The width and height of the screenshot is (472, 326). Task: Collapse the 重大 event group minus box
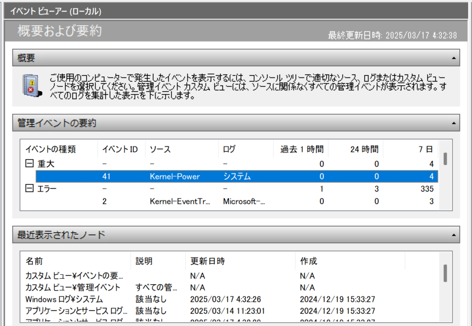(x=29, y=164)
